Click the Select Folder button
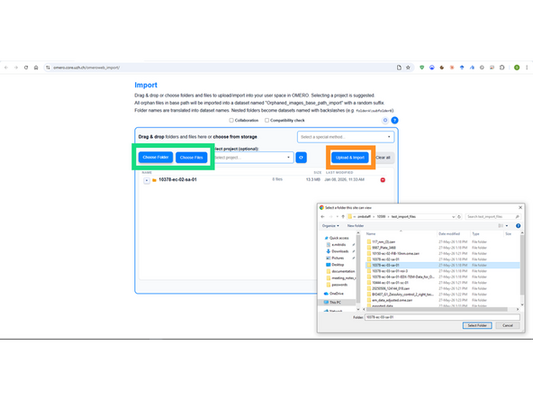Screen dimensions: 533x400 click(x=477, y=325)
